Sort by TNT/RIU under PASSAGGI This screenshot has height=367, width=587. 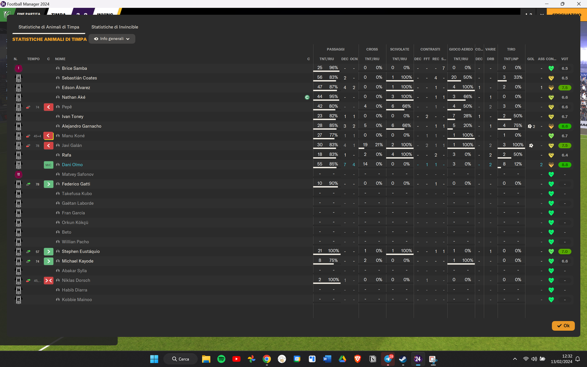tap(327, 59)
